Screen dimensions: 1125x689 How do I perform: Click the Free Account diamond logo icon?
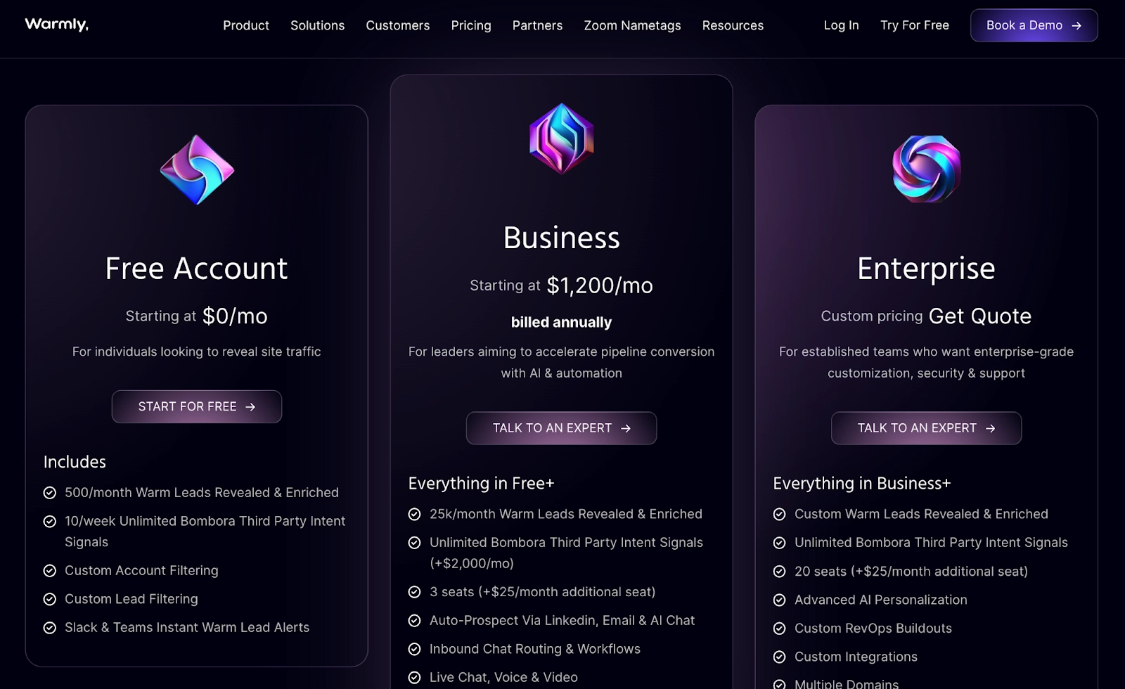tap(197, 169)
